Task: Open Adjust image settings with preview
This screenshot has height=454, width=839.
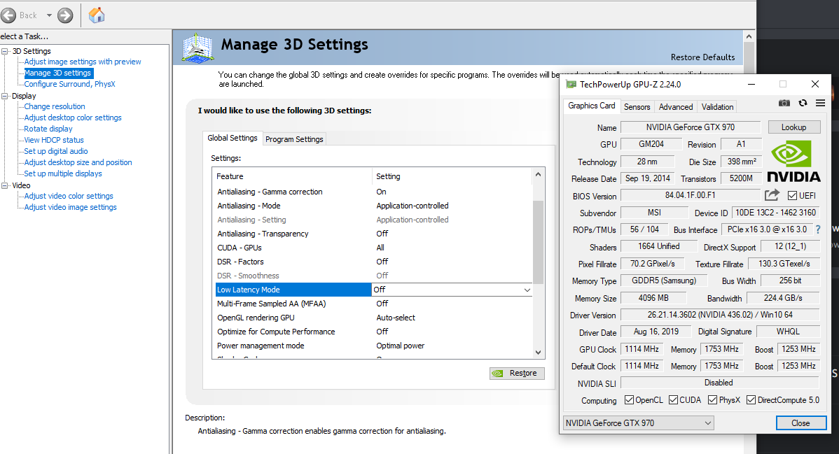Action: [x=83, y=62]
